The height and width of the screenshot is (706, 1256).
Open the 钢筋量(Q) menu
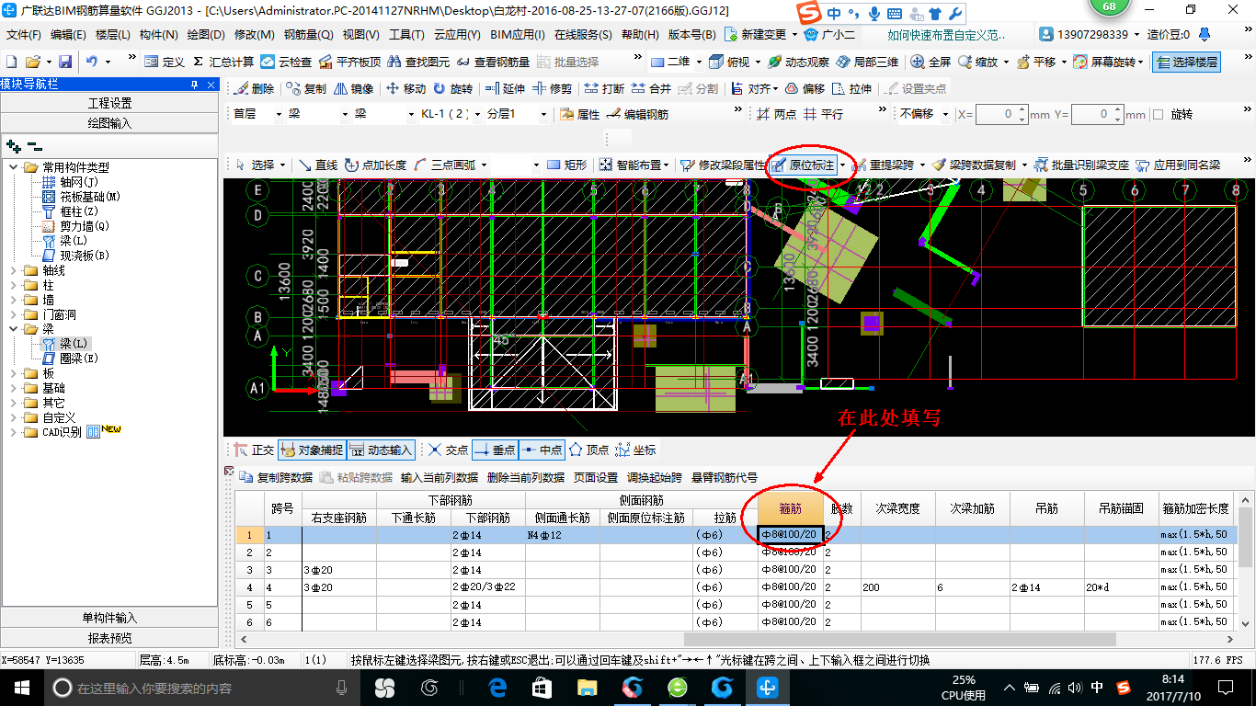[x=308, y=35]
